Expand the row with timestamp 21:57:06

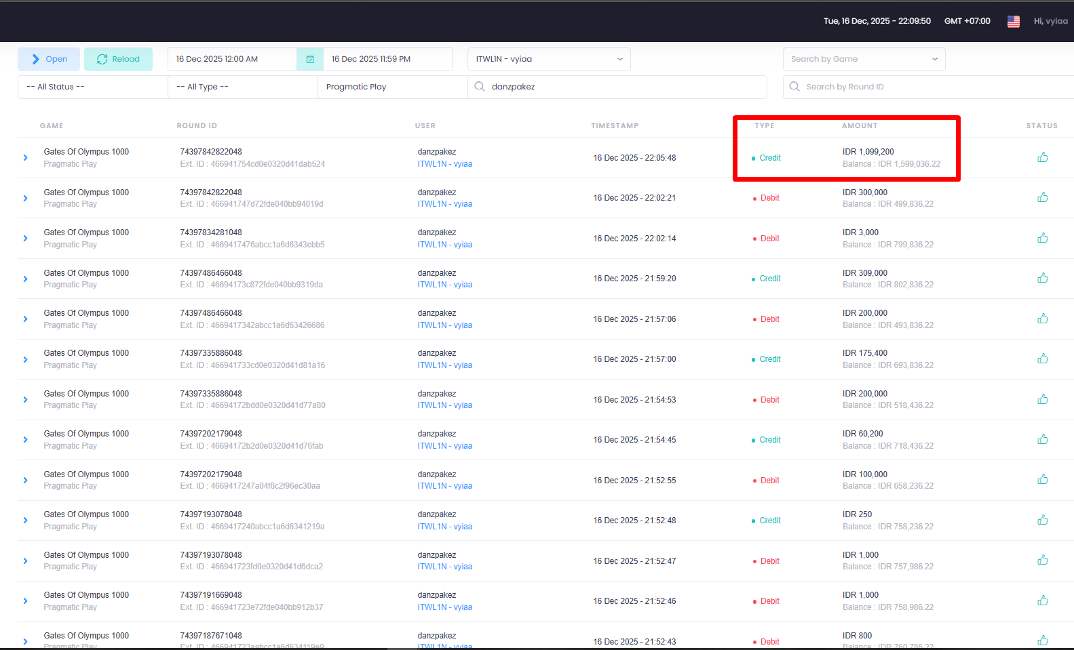pyautogui.click(x=26, y=319)
